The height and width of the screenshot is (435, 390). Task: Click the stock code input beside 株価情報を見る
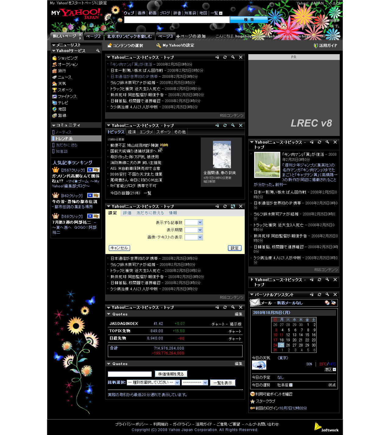tap(130, 374)
